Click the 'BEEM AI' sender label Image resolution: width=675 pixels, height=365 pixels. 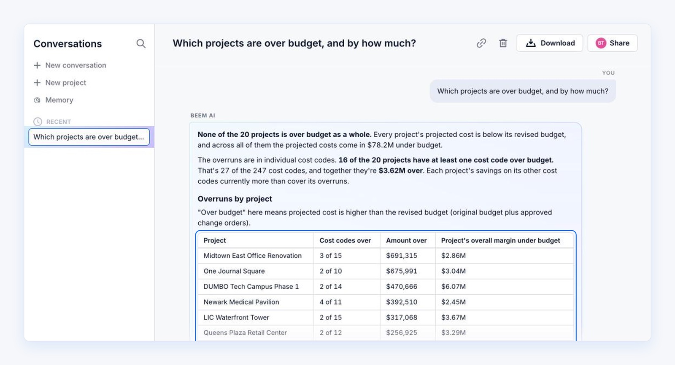(202, 115)
